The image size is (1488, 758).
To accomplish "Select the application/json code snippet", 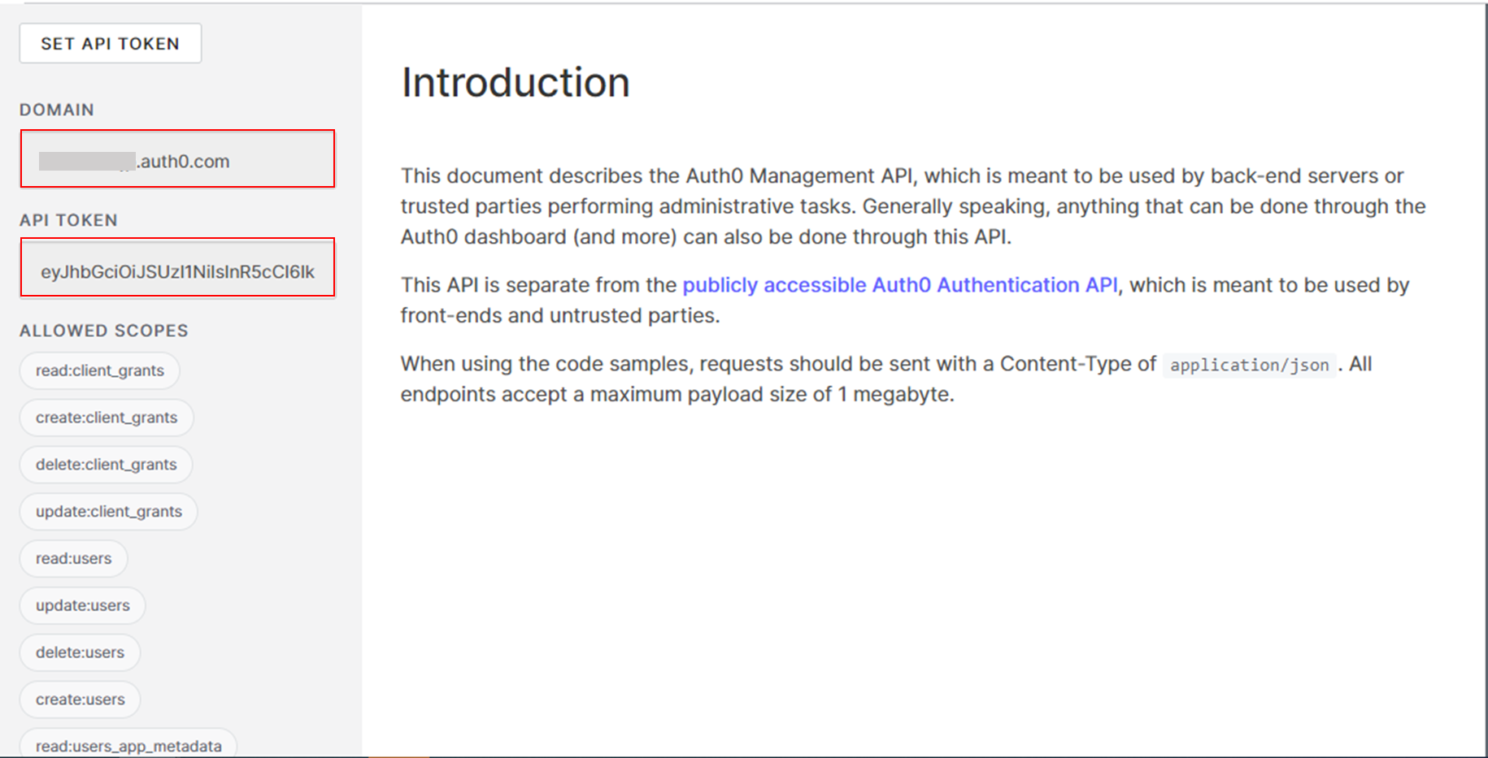I will [x=1249, y=365].
